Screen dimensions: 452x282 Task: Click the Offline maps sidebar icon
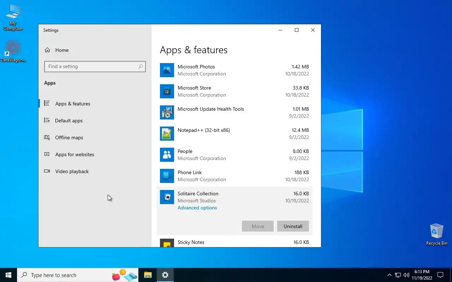[x=47, y=137]
